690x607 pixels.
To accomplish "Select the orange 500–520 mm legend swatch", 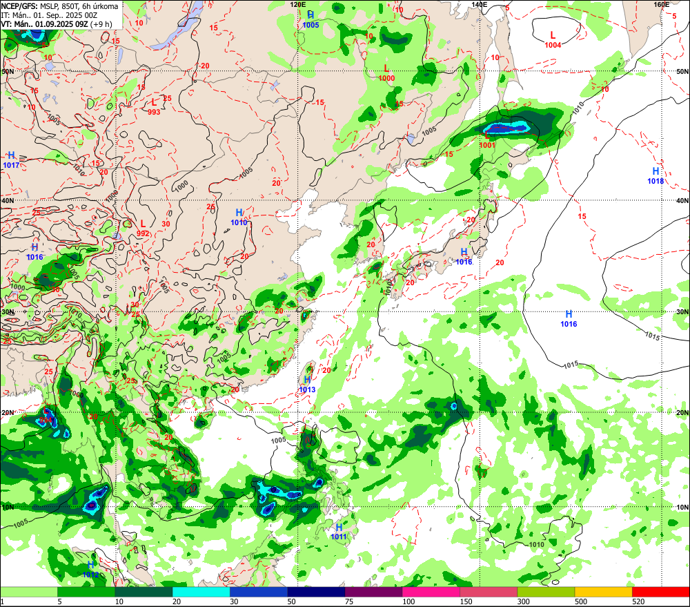I will [x=603, y=592].
